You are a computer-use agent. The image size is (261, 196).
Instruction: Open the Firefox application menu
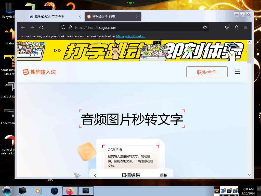(245, 27)
